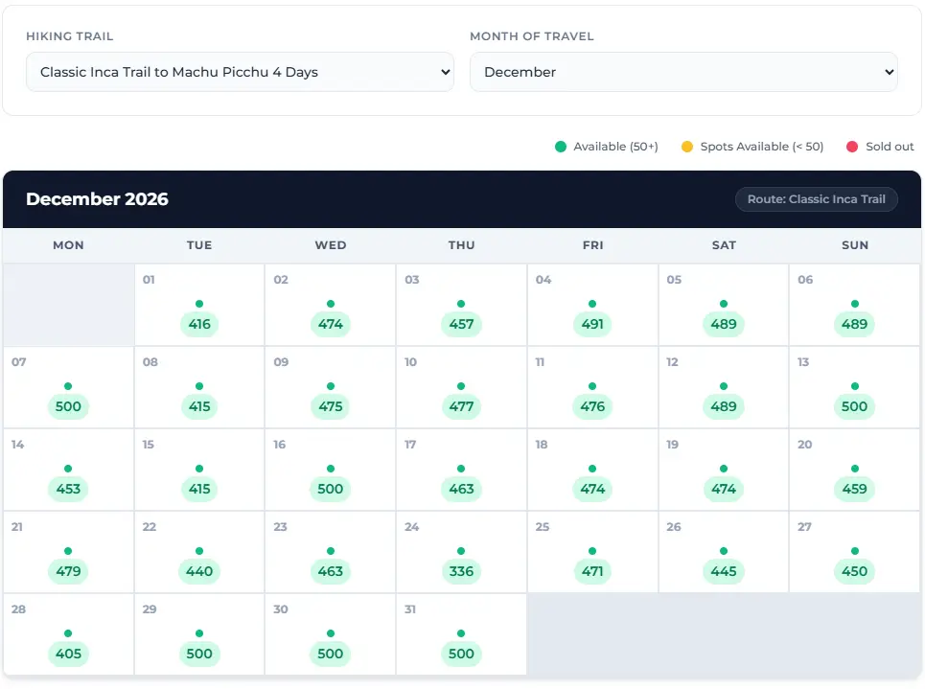Choose the December 08 cell
The height and width of the screenshot is (689, 925).
(199, 387)
